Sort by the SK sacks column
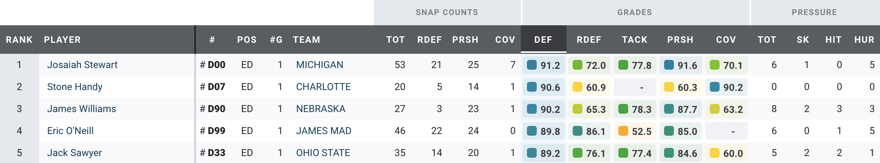 coord(803,40)
